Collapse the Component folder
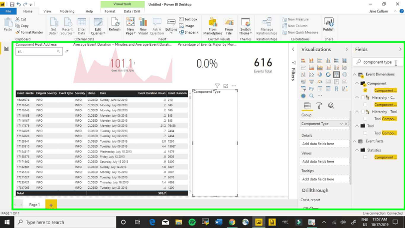This screenshot has height=228, width=406. [357, 83]
